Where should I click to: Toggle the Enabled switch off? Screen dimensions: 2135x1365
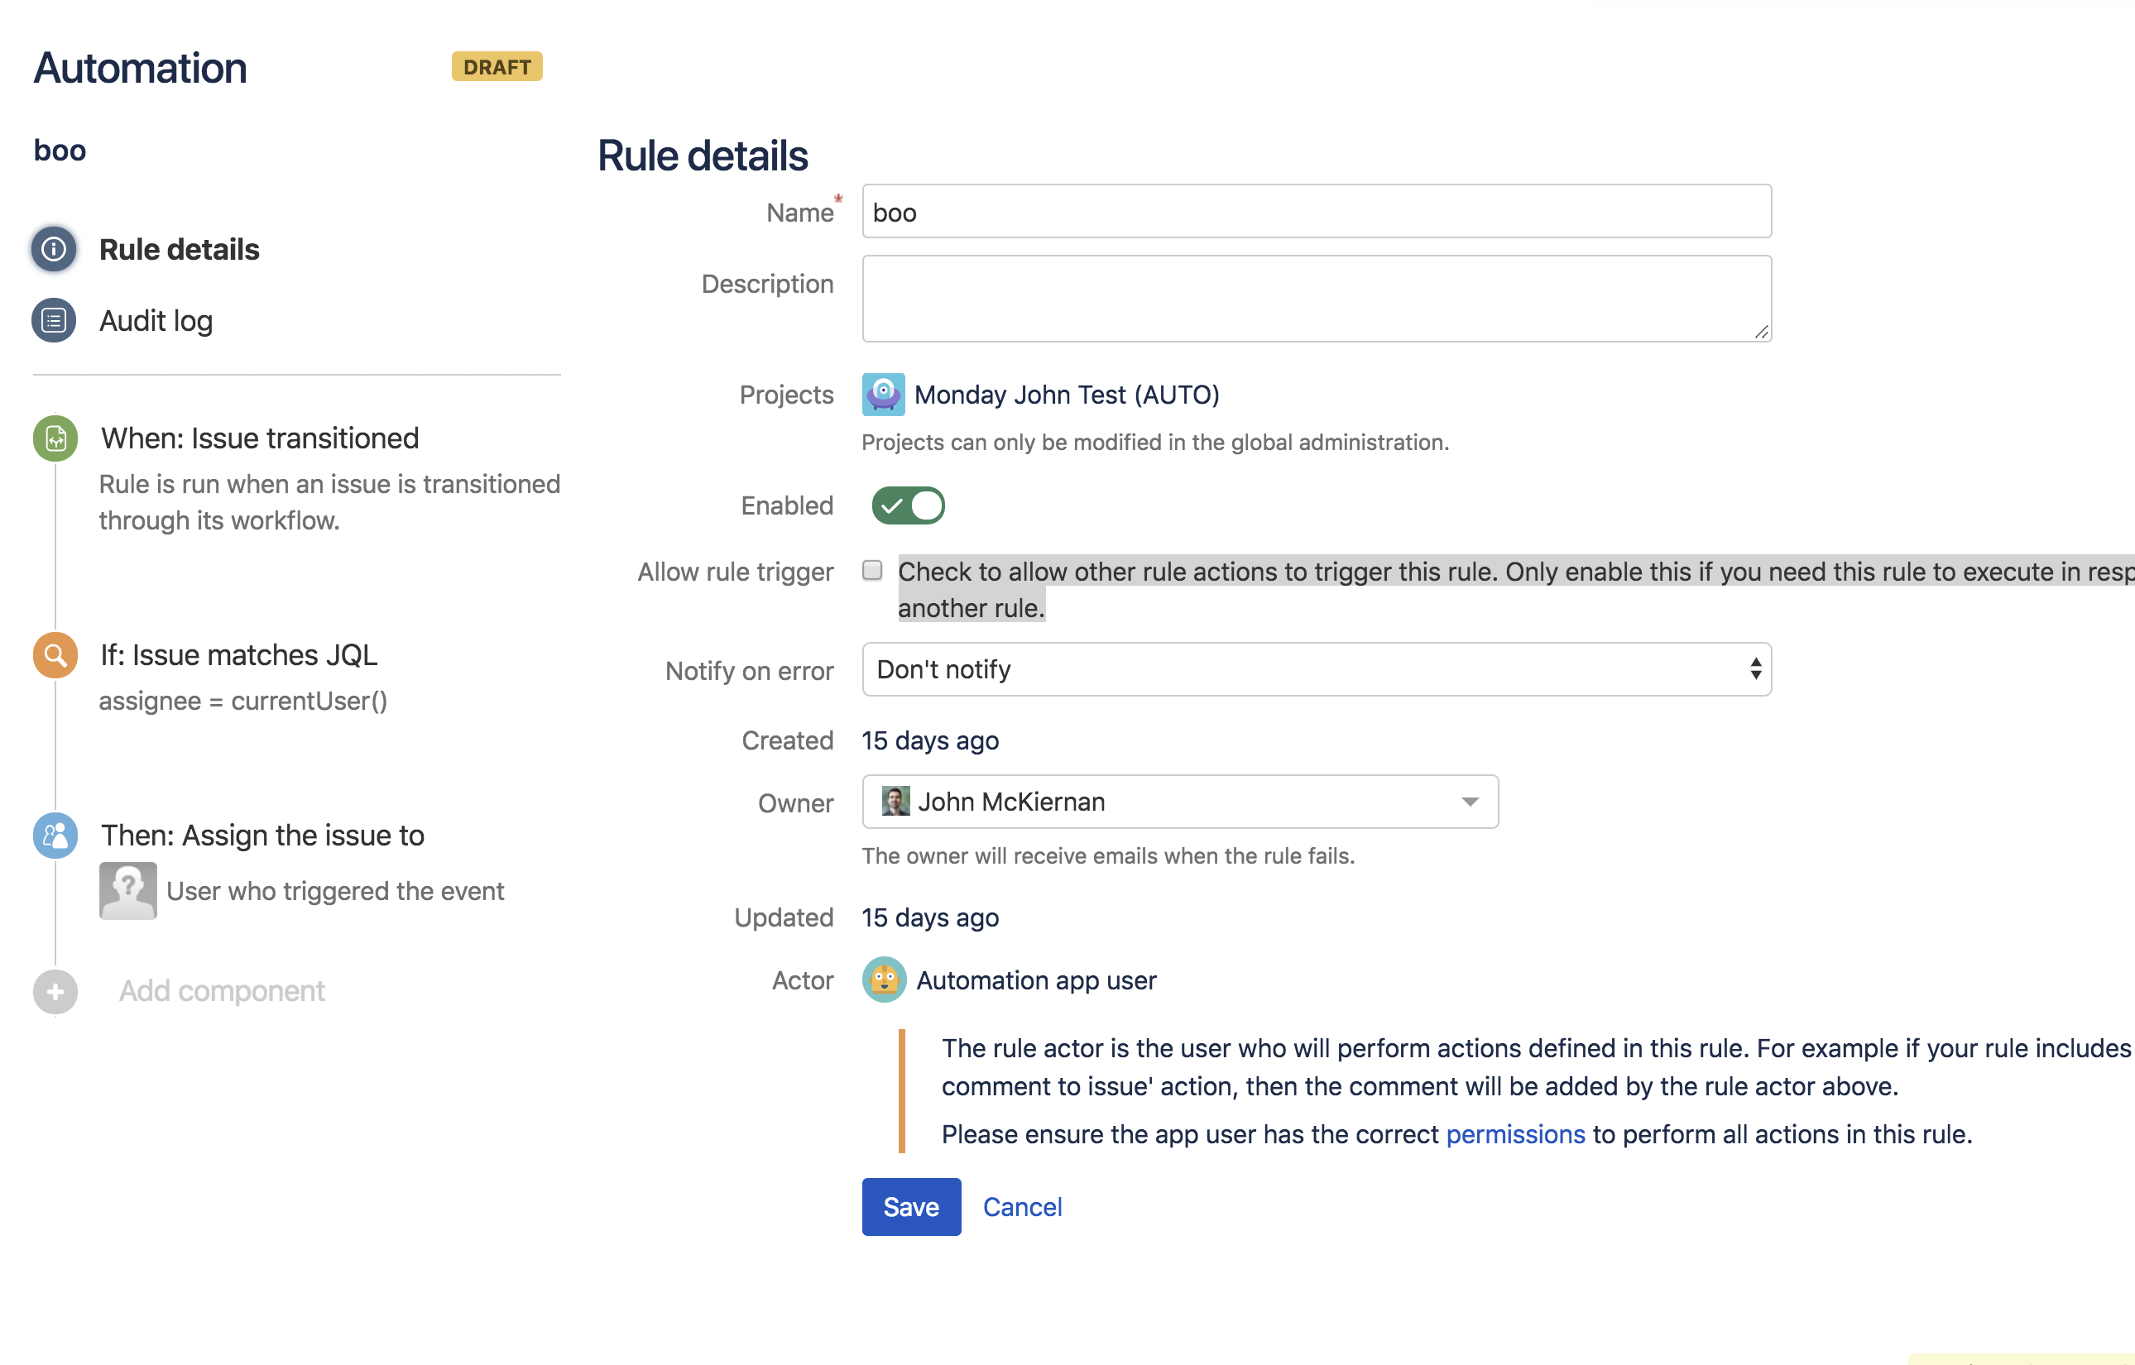[908, 506]
